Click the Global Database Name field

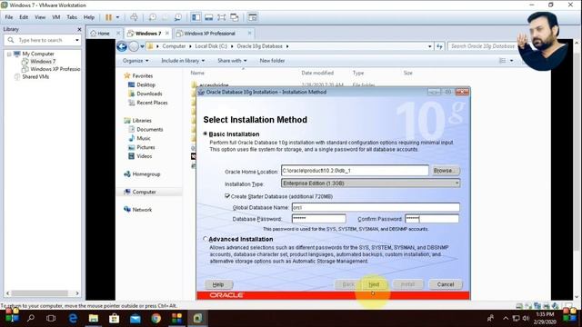coord(376,207)
